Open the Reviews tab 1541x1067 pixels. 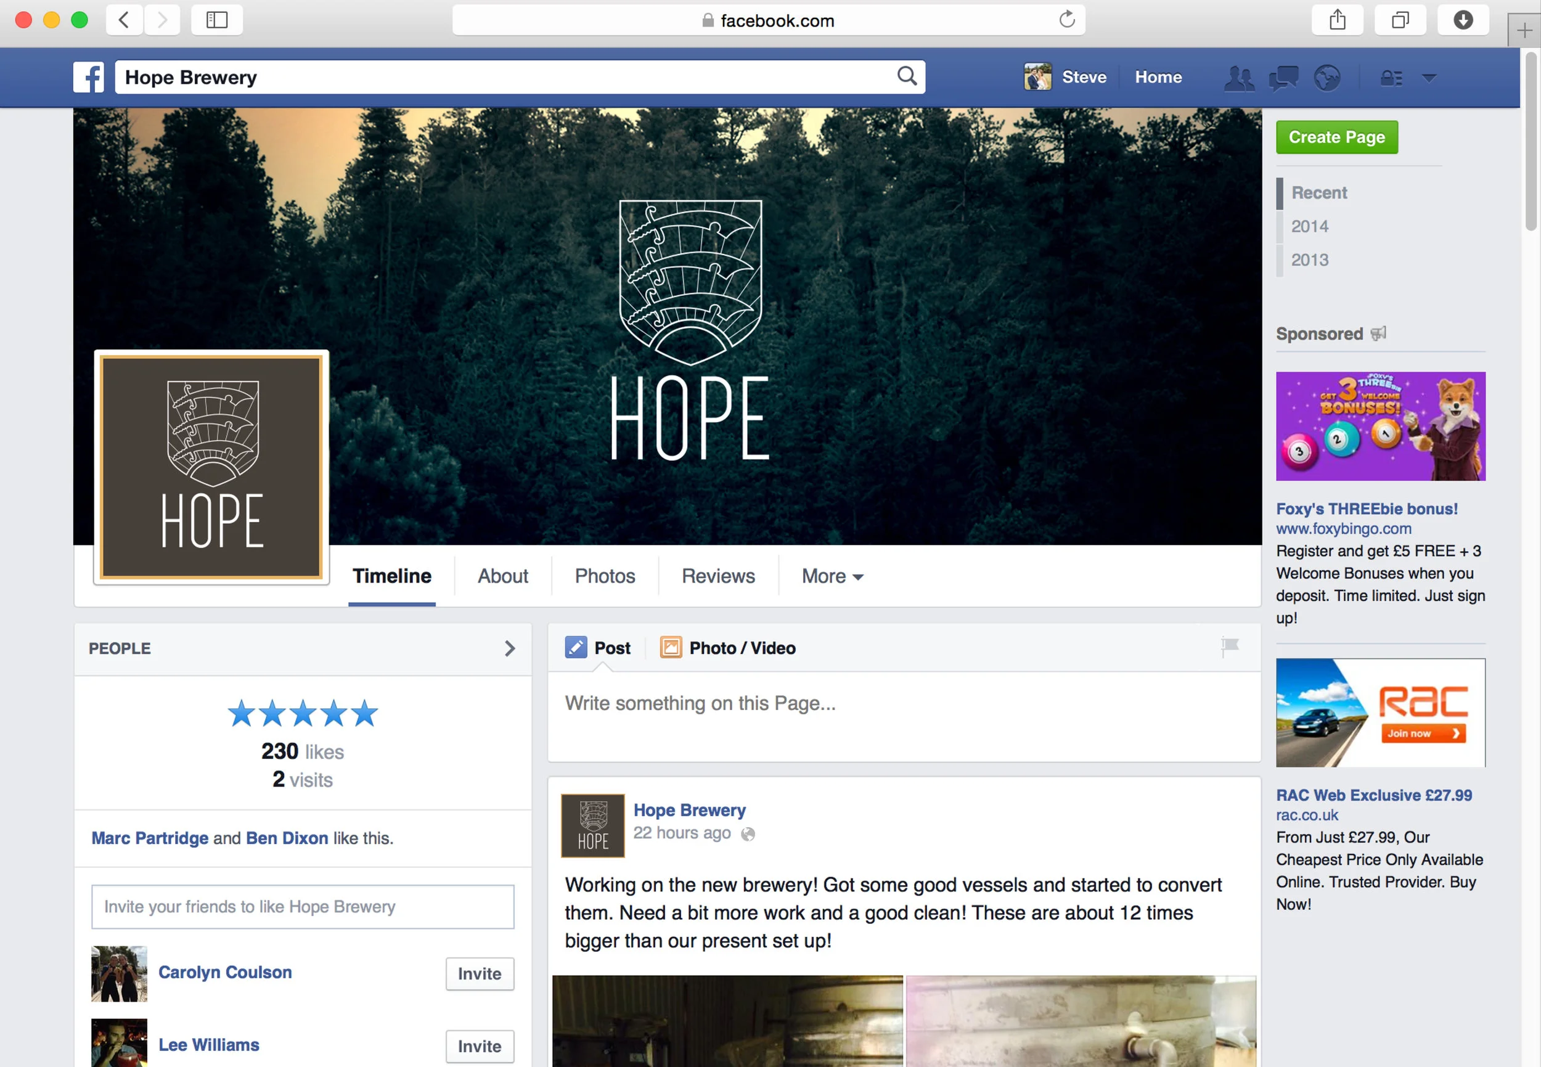coord(718,576)
